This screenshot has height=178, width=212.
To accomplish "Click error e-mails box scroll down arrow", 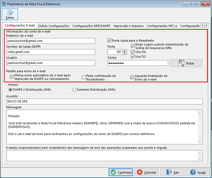I will point(200,158).
